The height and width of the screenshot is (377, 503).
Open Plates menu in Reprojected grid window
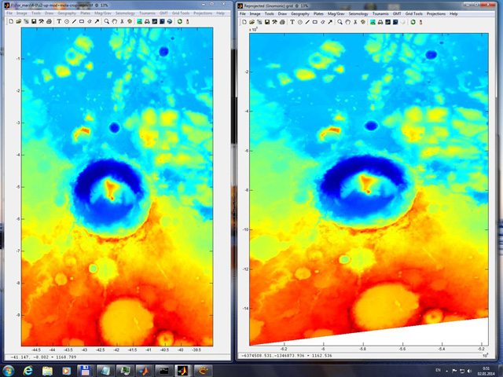(318, 14)
